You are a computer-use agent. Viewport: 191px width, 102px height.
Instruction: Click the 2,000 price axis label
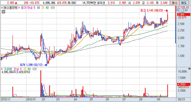[x=181, y=38]
